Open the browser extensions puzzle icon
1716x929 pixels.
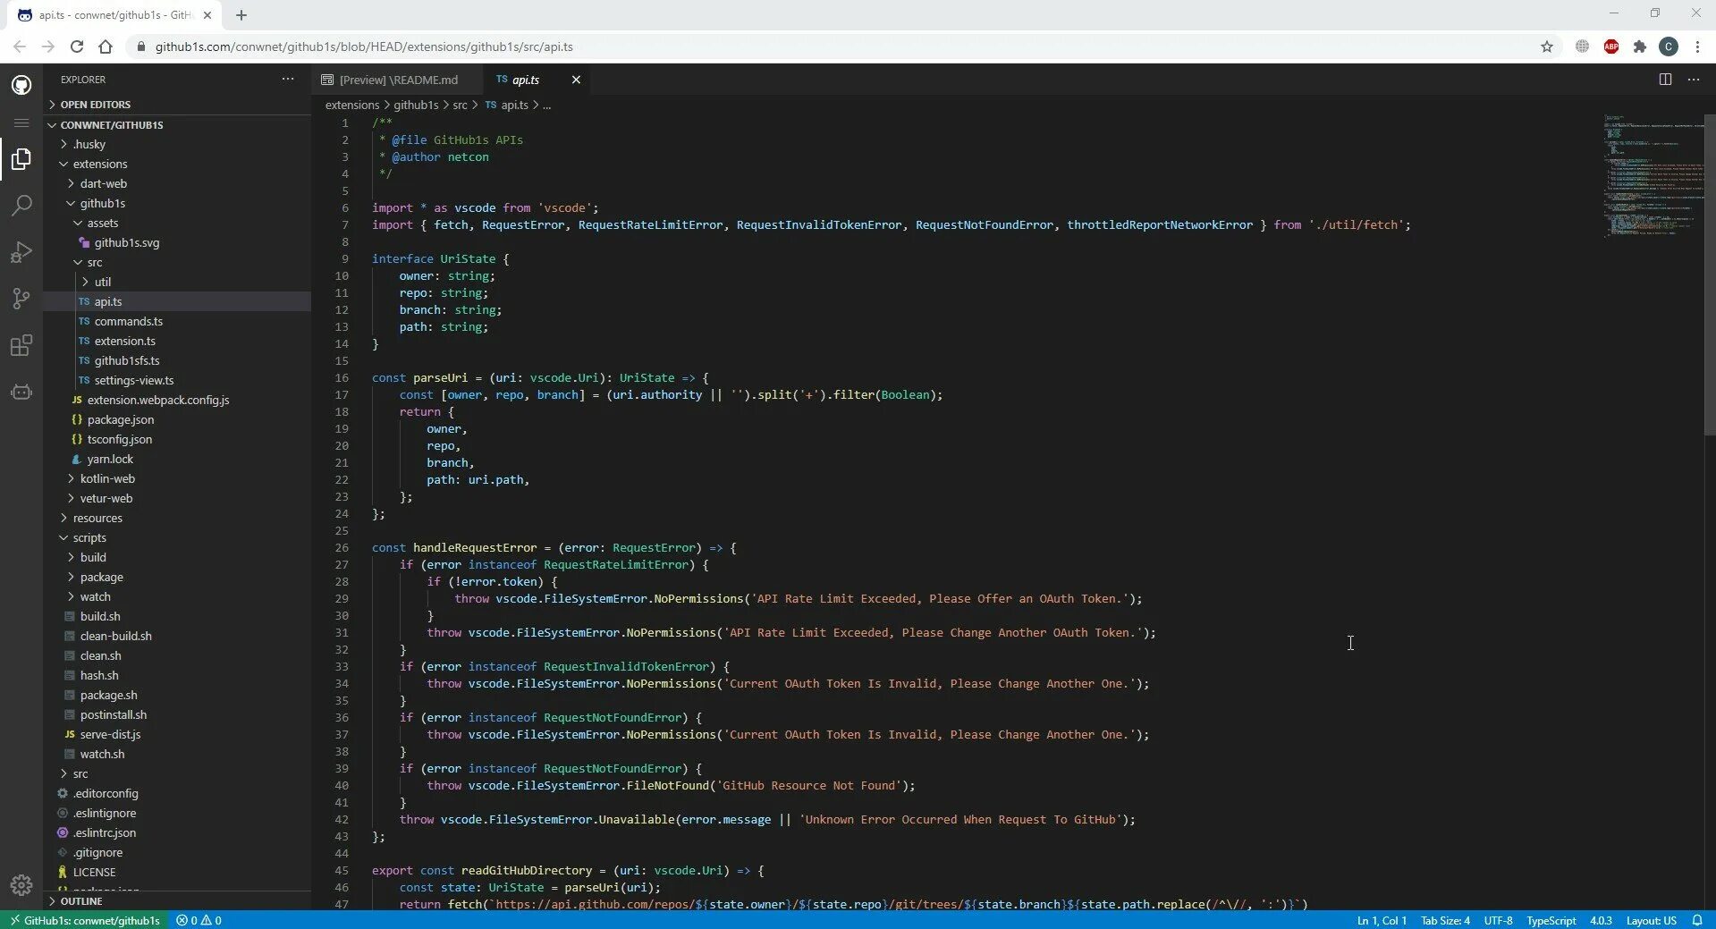(x=1640, y=46)
